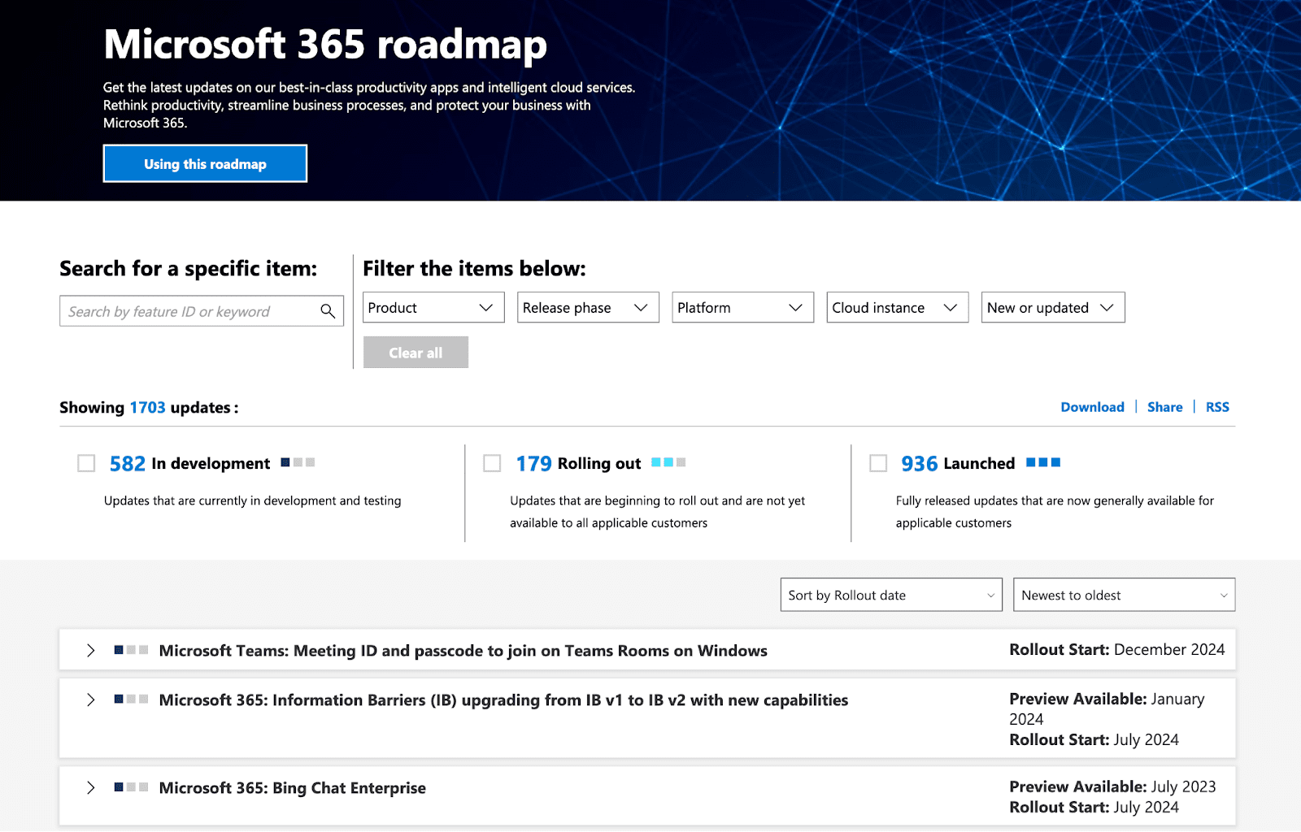Expand the Bing Chat Enterprise row
The image size is (1301, 832).
91,788
